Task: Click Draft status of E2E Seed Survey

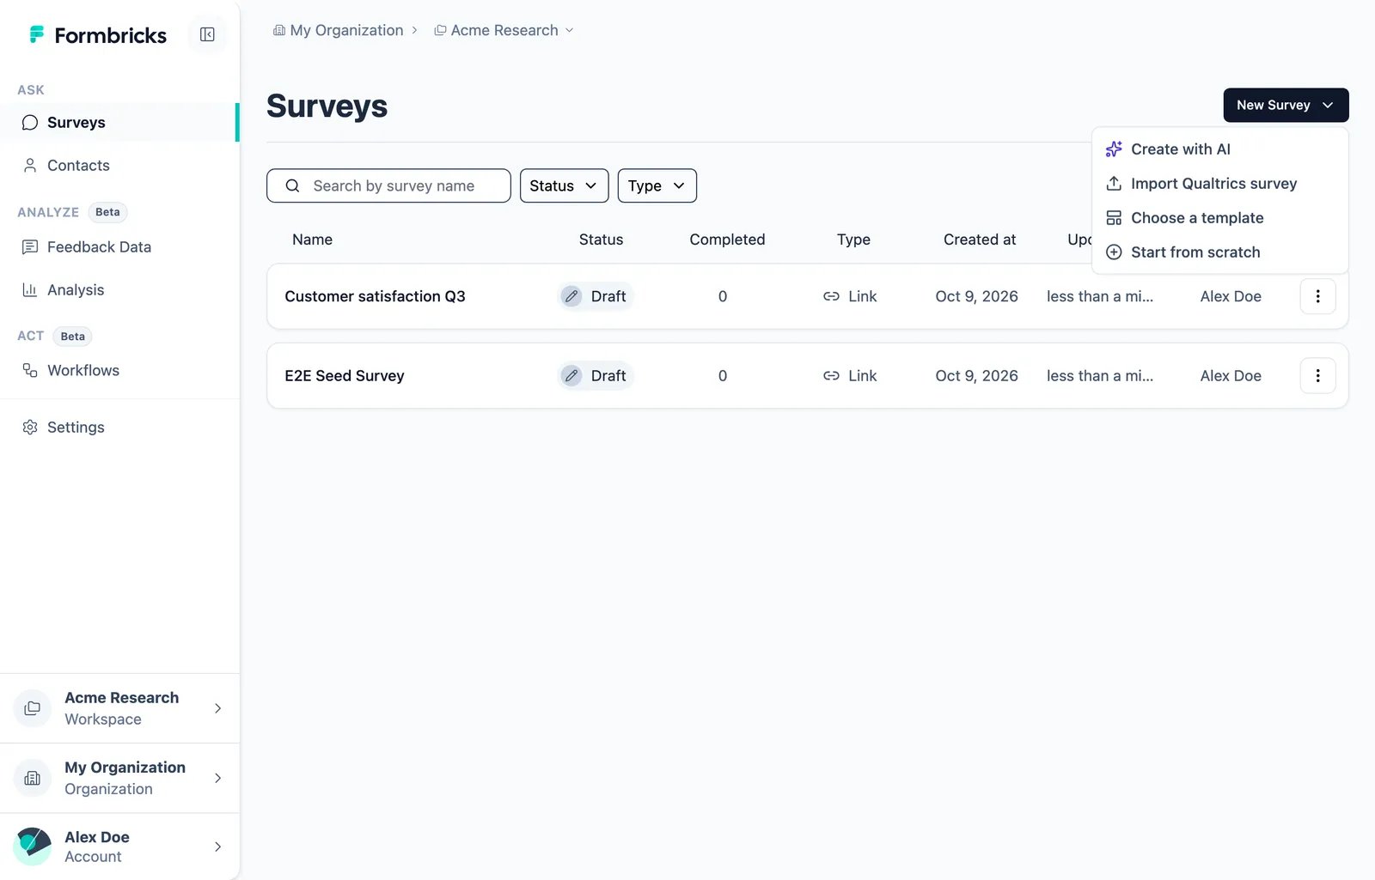Action: coord(596,375)
